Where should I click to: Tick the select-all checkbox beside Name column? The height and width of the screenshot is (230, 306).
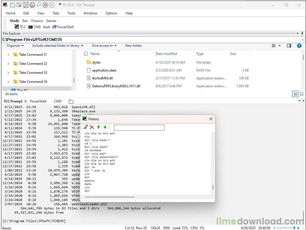coord(86,54)
